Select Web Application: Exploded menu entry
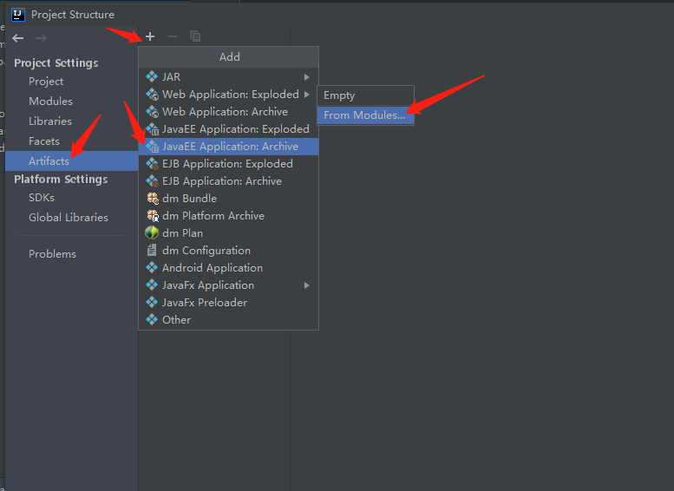674x491 pixels. coord(228,95)
